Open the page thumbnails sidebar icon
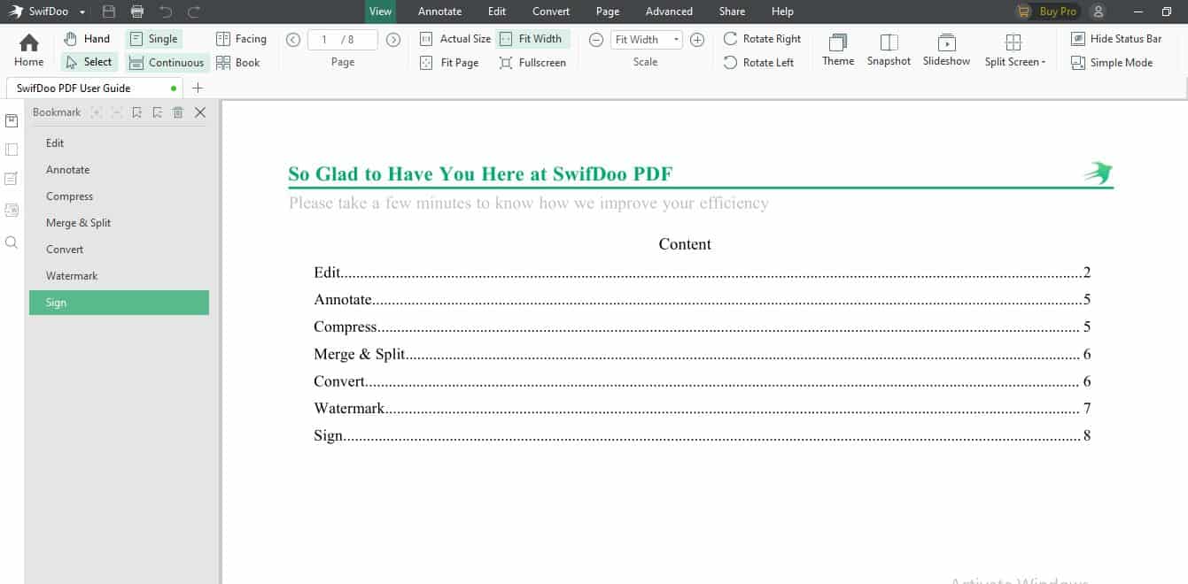The height and width of the screenshot is (584, 1188). [x=12, y=150]
